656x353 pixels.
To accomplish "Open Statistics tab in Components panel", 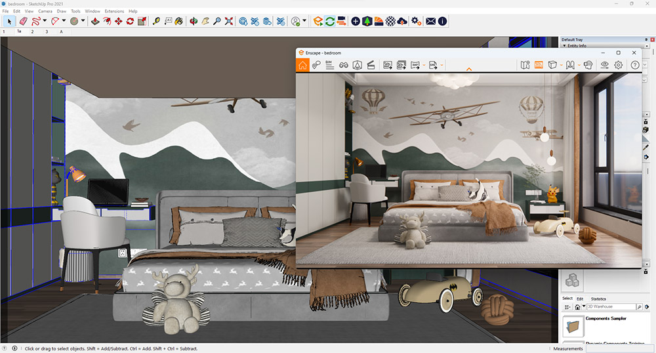I will (x=598, y=299).
